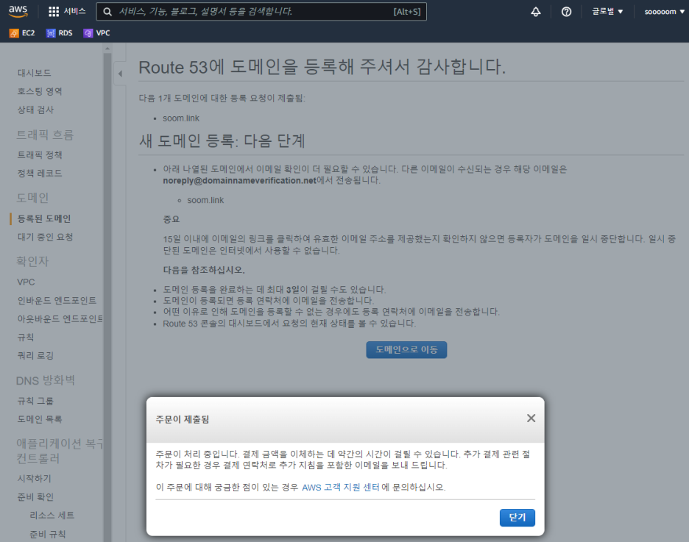Click soom.link in the registration request list
This screenshot has width=689, height=542.
coord(181,118)
